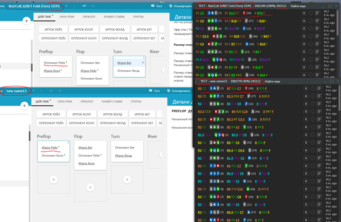Open notes icon on Q 3 Q row in Bet/Coll_X results
The width and height of the screenshot is (341, 222).
pos(317,59)
